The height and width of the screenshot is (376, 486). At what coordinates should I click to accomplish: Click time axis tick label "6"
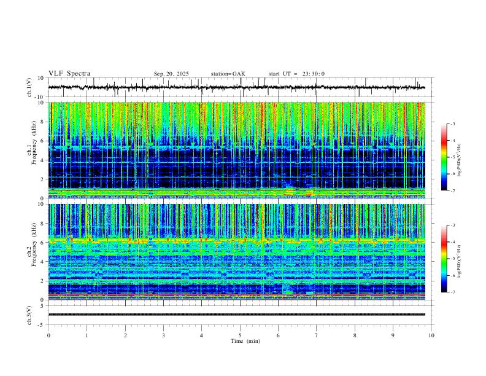click(x=278, y=335)
